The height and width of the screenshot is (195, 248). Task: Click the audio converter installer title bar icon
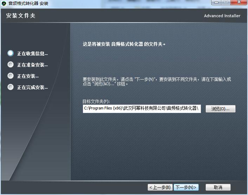click(4, 4)
